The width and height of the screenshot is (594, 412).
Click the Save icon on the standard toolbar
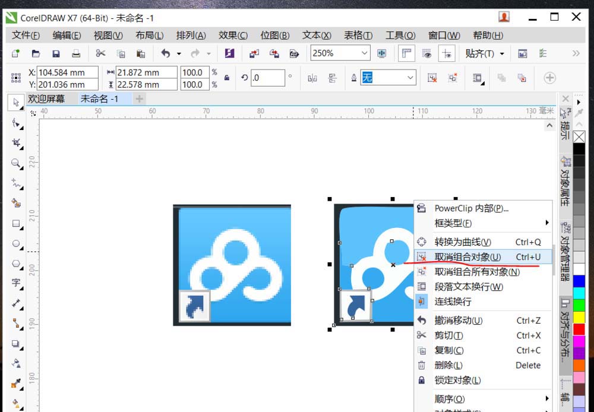(56, 53)
